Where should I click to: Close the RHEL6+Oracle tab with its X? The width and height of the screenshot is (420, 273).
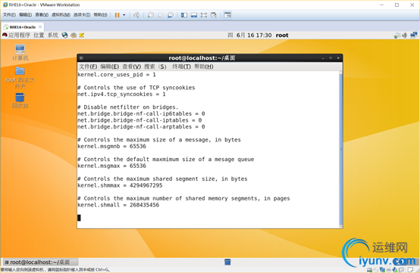pyautogui.click(x=40, y=27)
